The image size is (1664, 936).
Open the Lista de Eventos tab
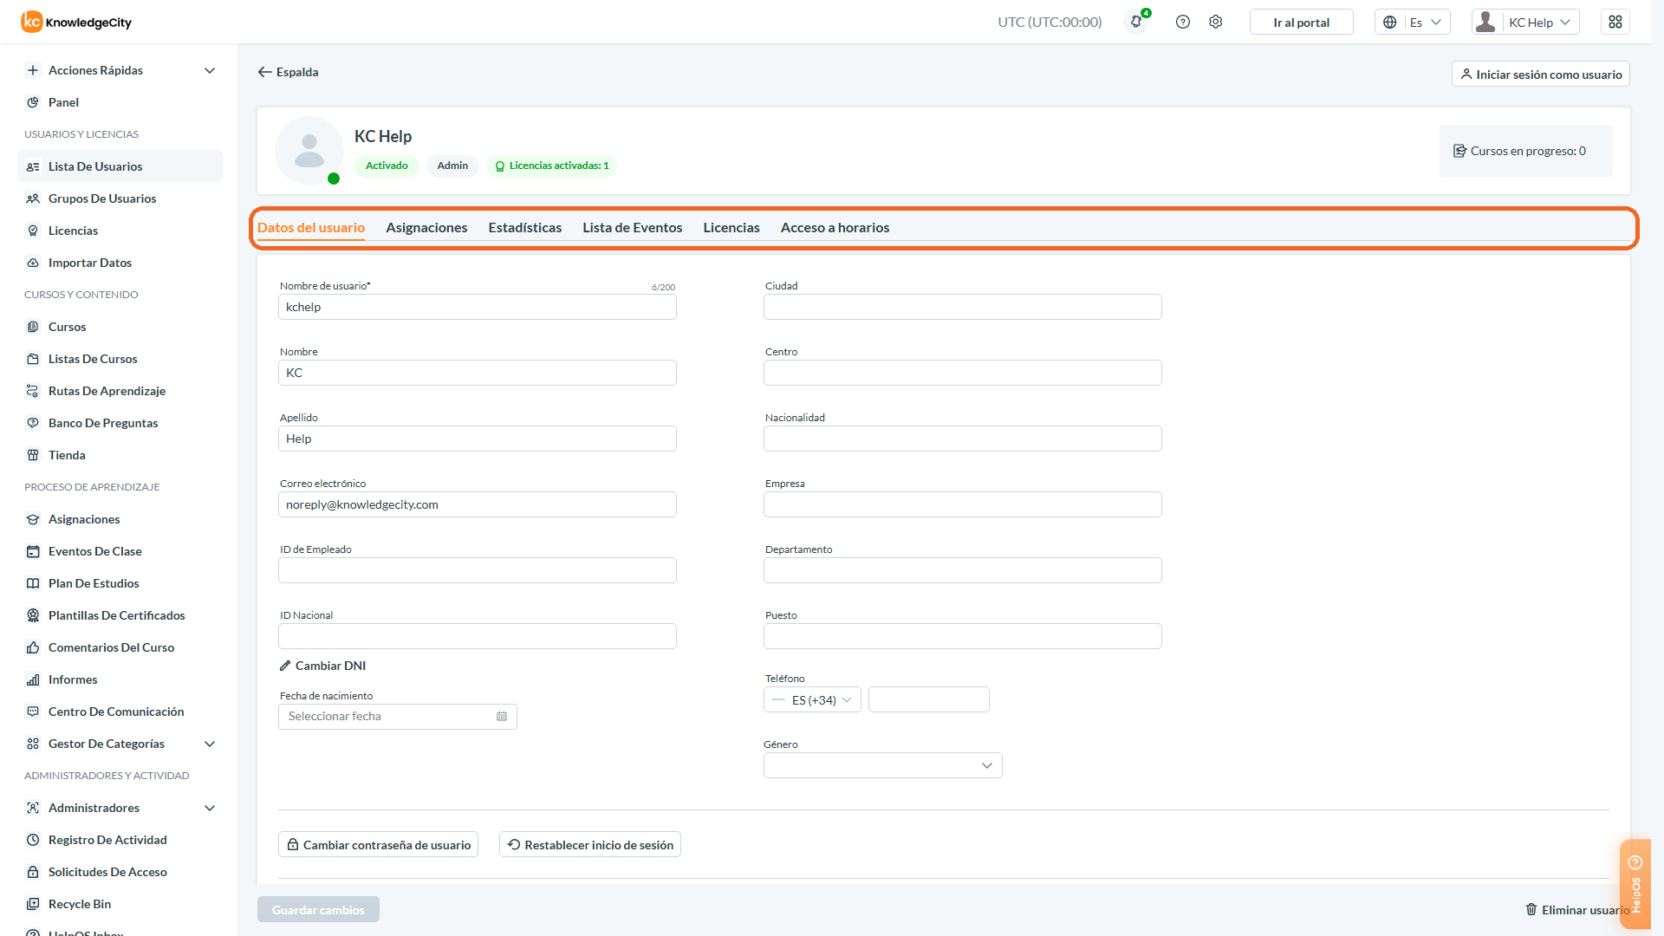point(632,227)
